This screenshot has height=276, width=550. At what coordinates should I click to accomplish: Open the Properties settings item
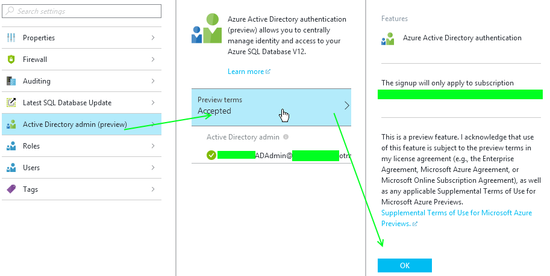(81, 37)
